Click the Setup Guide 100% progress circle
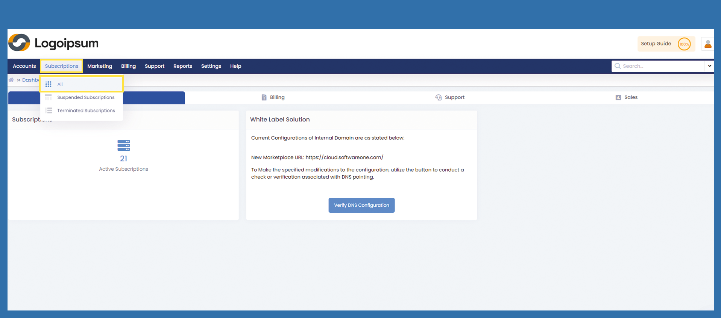The width and height of the screenshot is (721, 318). 684,44
